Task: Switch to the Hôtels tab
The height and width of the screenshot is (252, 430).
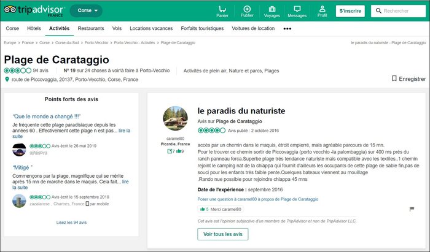Action: (x=34, y=28)
